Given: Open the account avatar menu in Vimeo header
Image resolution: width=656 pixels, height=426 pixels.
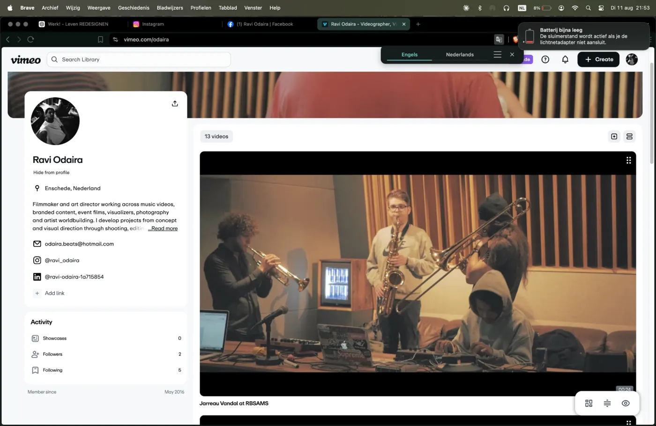Looking at the screenshot, I should [x=632, y=59].
